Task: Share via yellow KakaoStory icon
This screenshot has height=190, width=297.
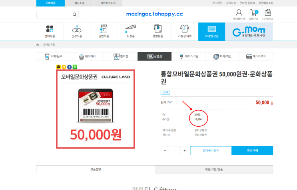Action: coord(64,67)
